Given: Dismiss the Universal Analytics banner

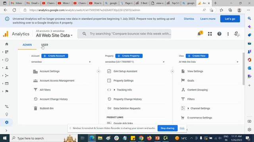Looking at the screenshot, I should coord(189,19).
